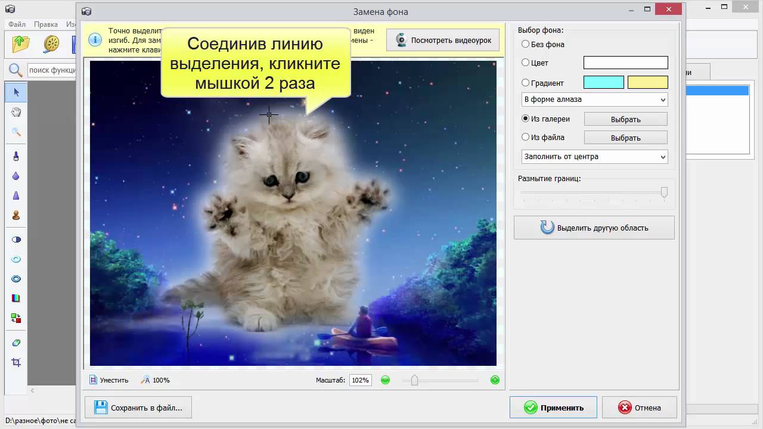
Task: Click the 'Масштаб' percentage input field
Action: pyautogui.click(x=360, y=380)
